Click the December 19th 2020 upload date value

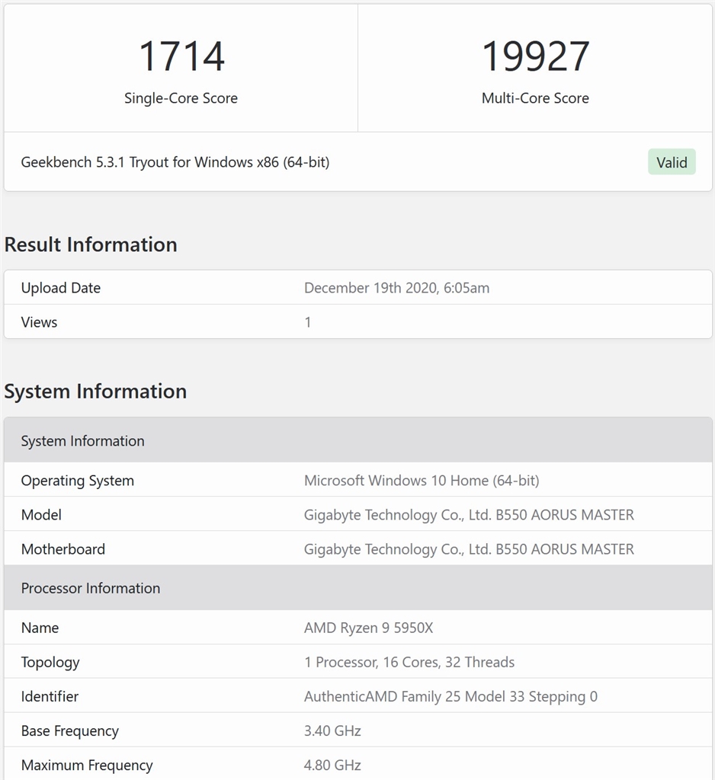coord(396,288)
